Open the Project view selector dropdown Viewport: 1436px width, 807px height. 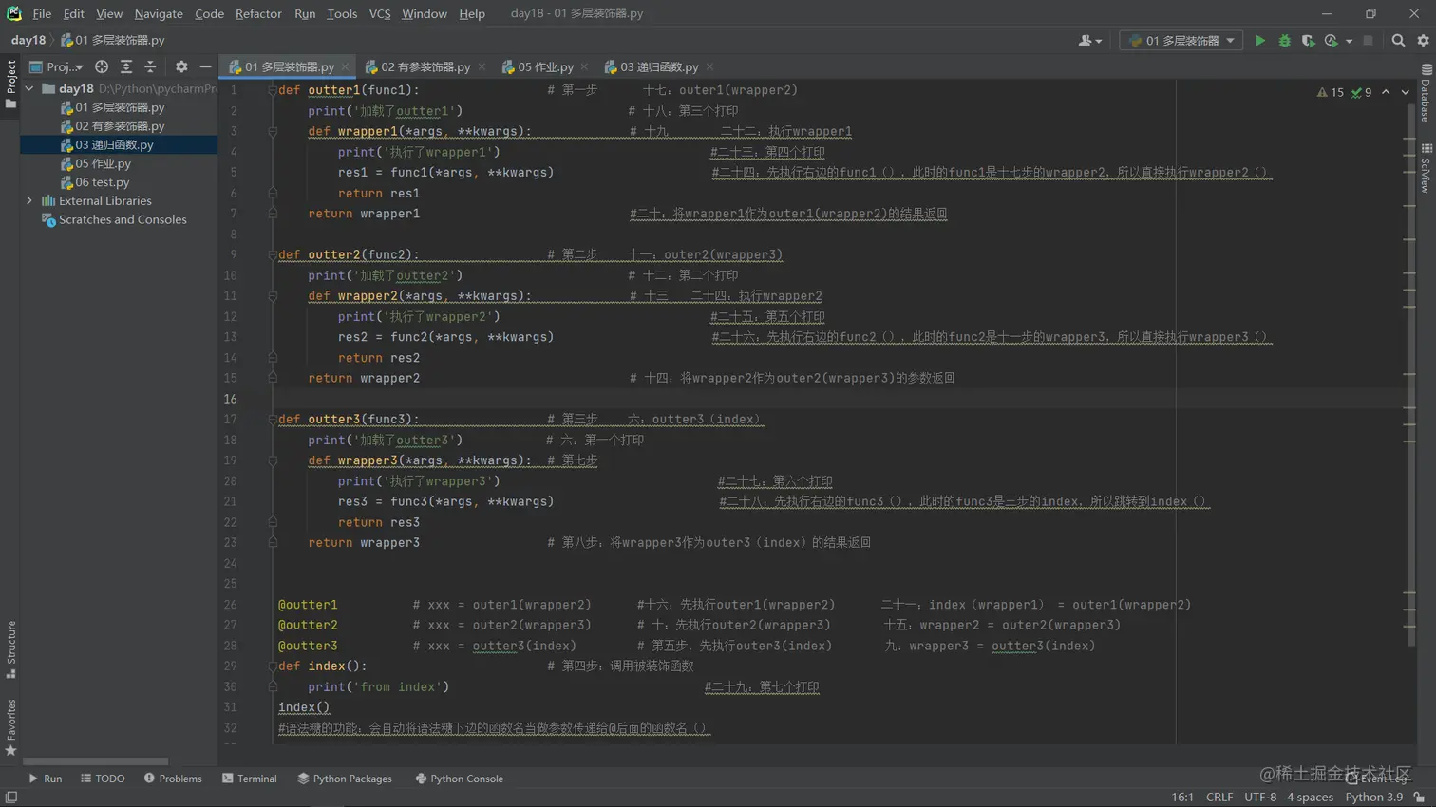click(56, 66)
